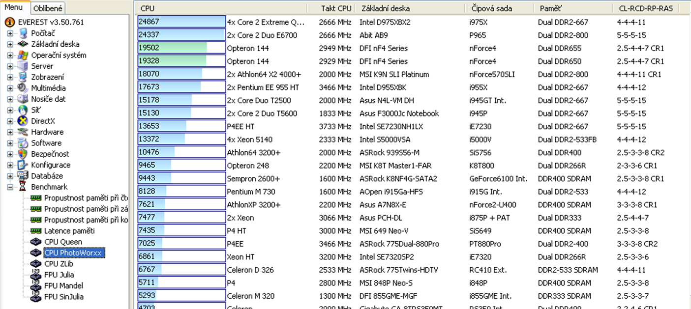Click the Software icon in tree
Image resolution: width=691 pixels, height=309 pixels.
(23, 143)
